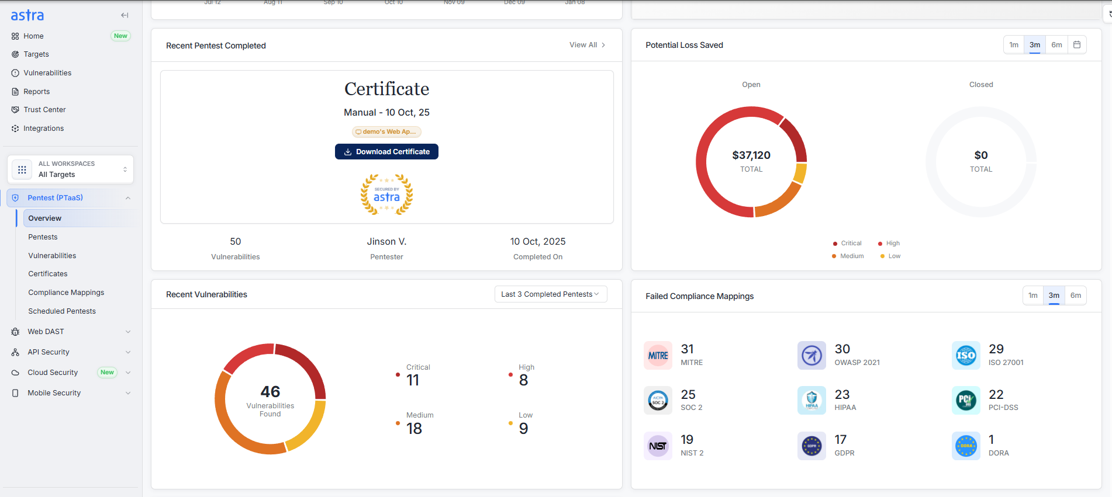Click the OWASP 2021 logo
This screenshot has height=497, width=1112.
point(812,356)
